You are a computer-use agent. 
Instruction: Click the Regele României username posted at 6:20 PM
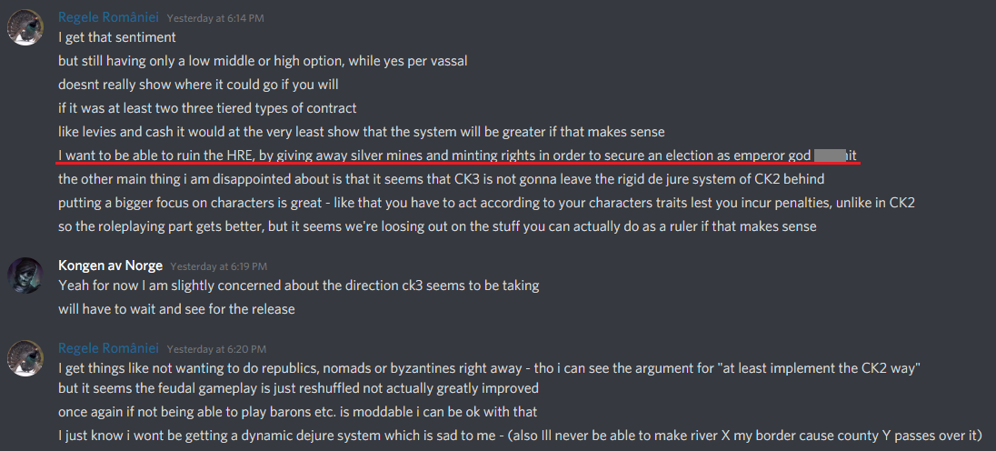[x=108, y=348]
